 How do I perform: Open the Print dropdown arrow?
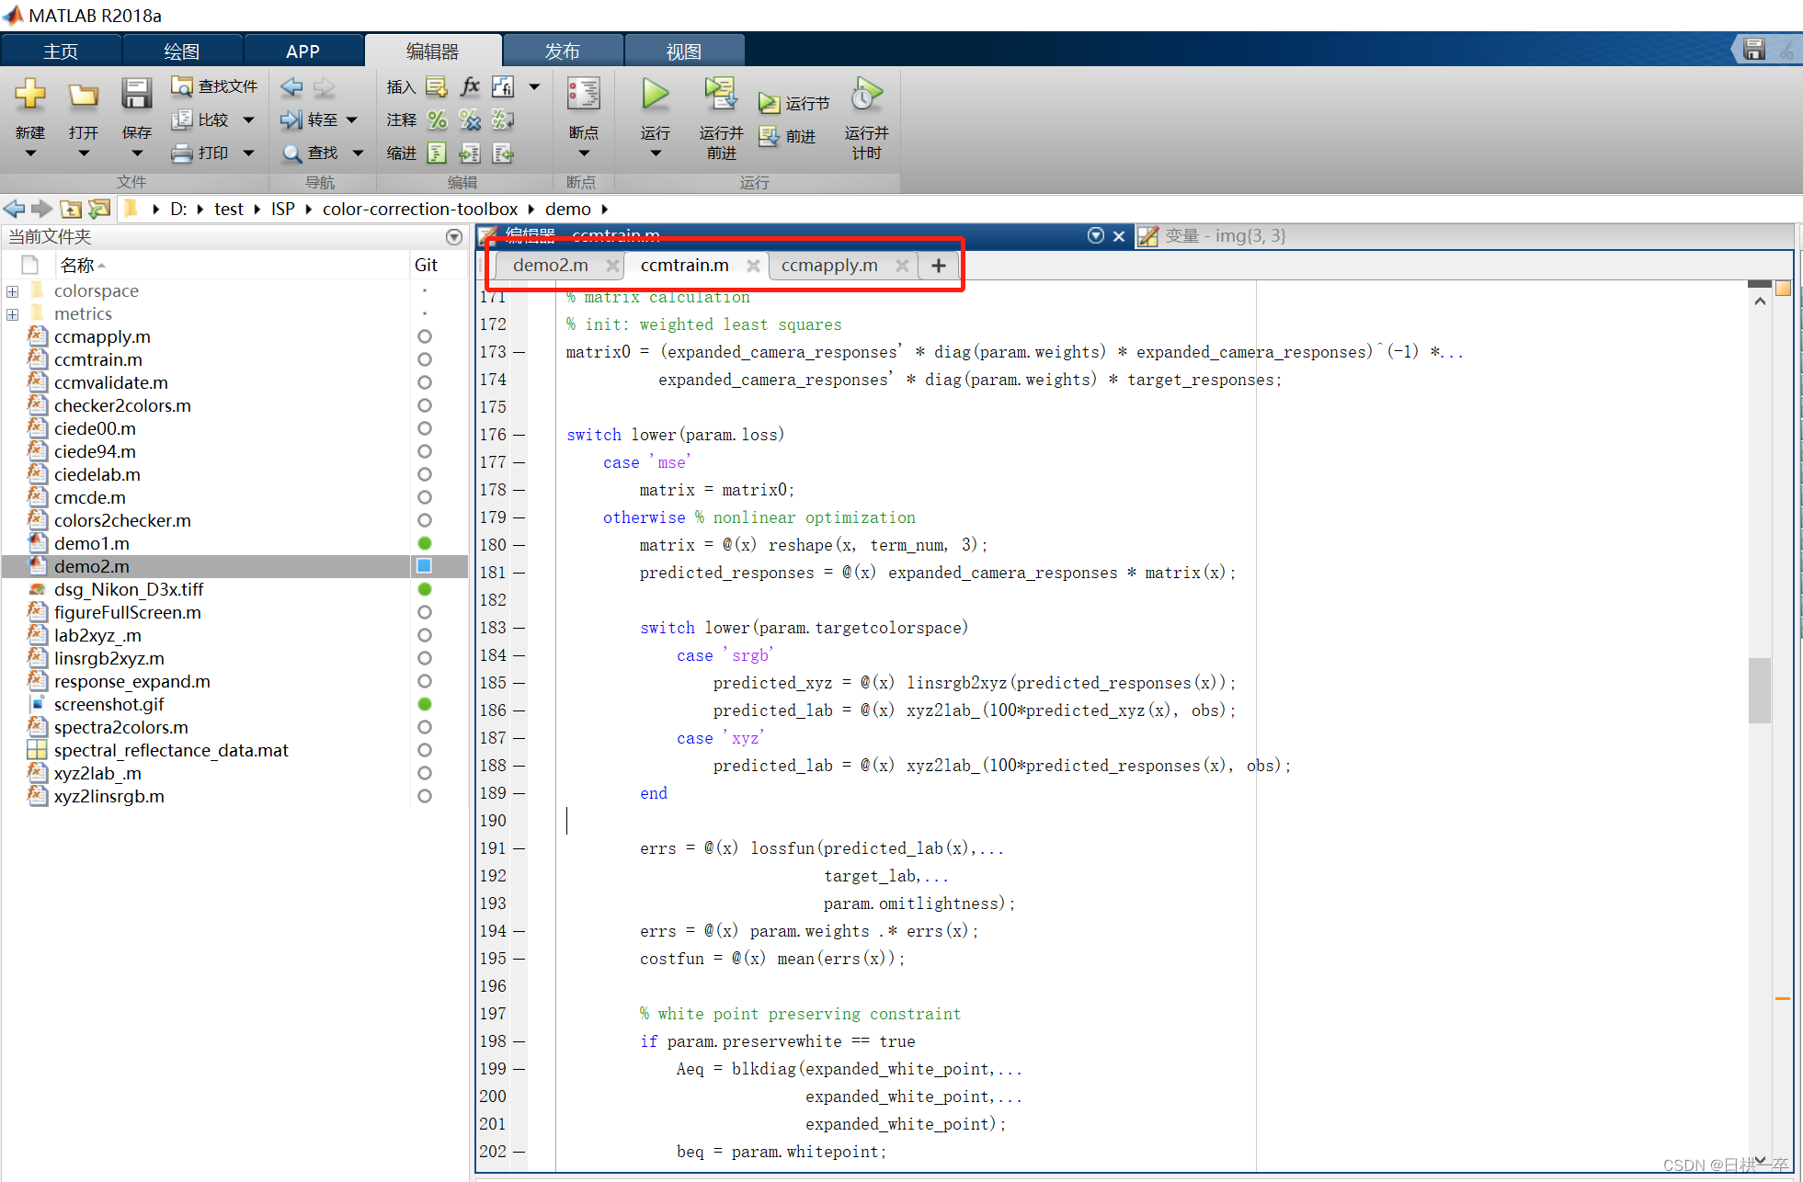click(x=248, y=153)
